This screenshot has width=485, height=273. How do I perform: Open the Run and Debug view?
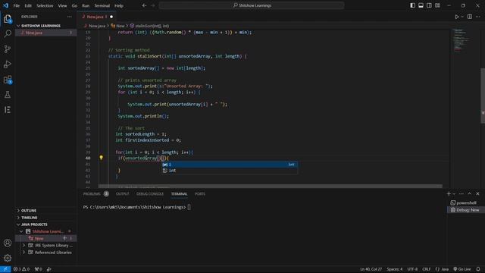(x=8, y=64)
